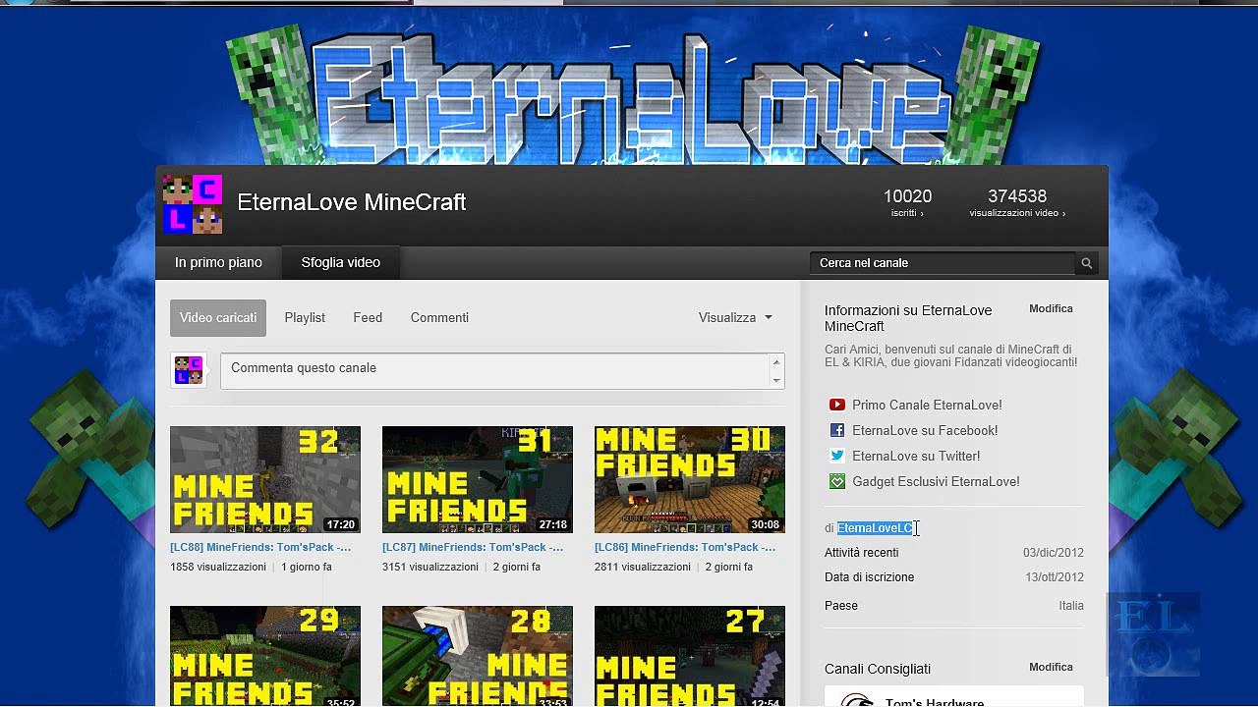The height and width of the screenshot is (707, 1258).
Task: Click the 2811 visualizzazioni view count text
Action: 643,567
